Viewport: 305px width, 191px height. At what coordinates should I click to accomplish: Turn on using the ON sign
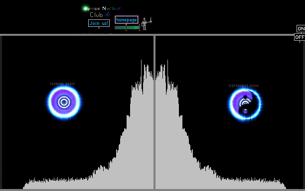point(301,28)
